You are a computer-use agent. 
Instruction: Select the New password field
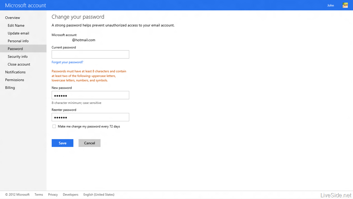click(90, 95)
